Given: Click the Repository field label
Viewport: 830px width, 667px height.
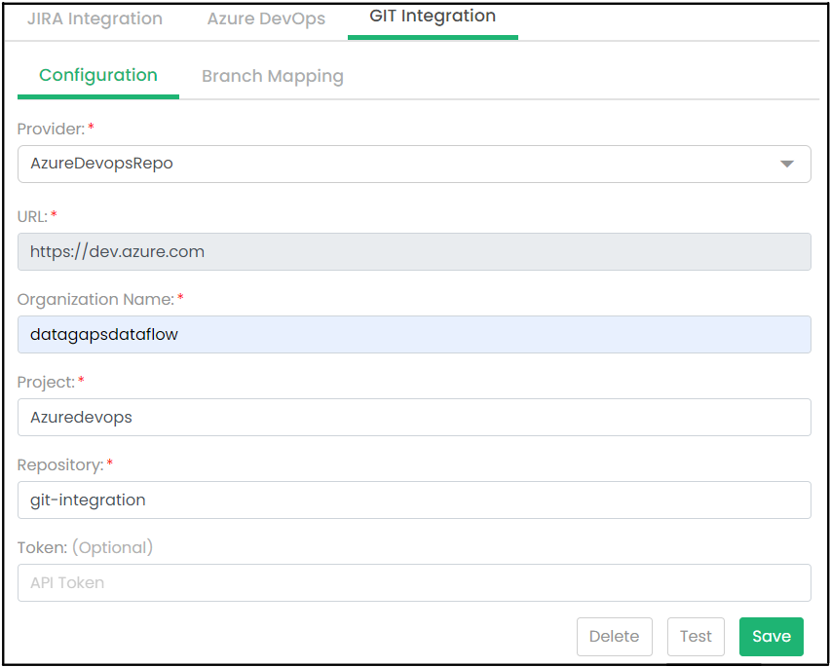Looking at the screenshot, I should point(59,464).
